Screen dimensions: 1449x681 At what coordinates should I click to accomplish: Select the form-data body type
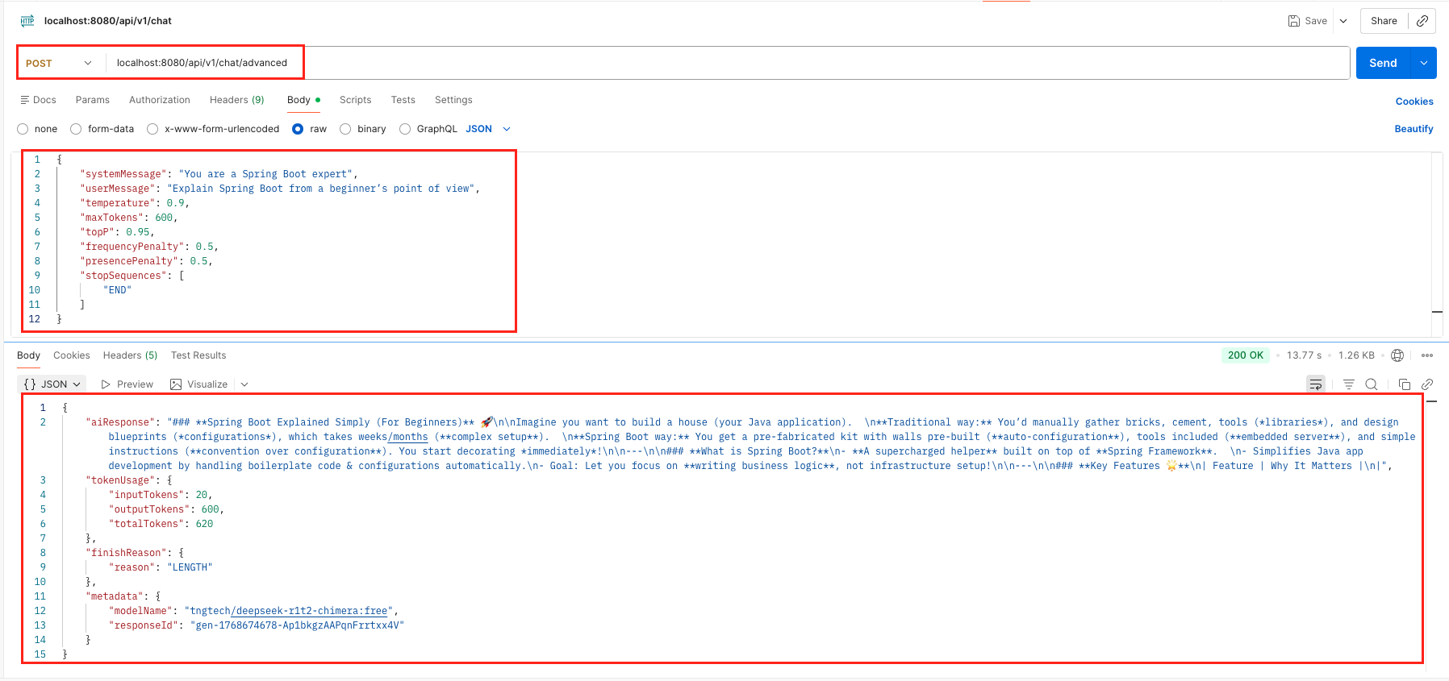(x=77, y=129)
